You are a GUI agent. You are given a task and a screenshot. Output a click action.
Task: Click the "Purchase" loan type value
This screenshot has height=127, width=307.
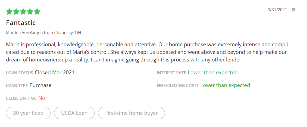click(x=40, y=85)
